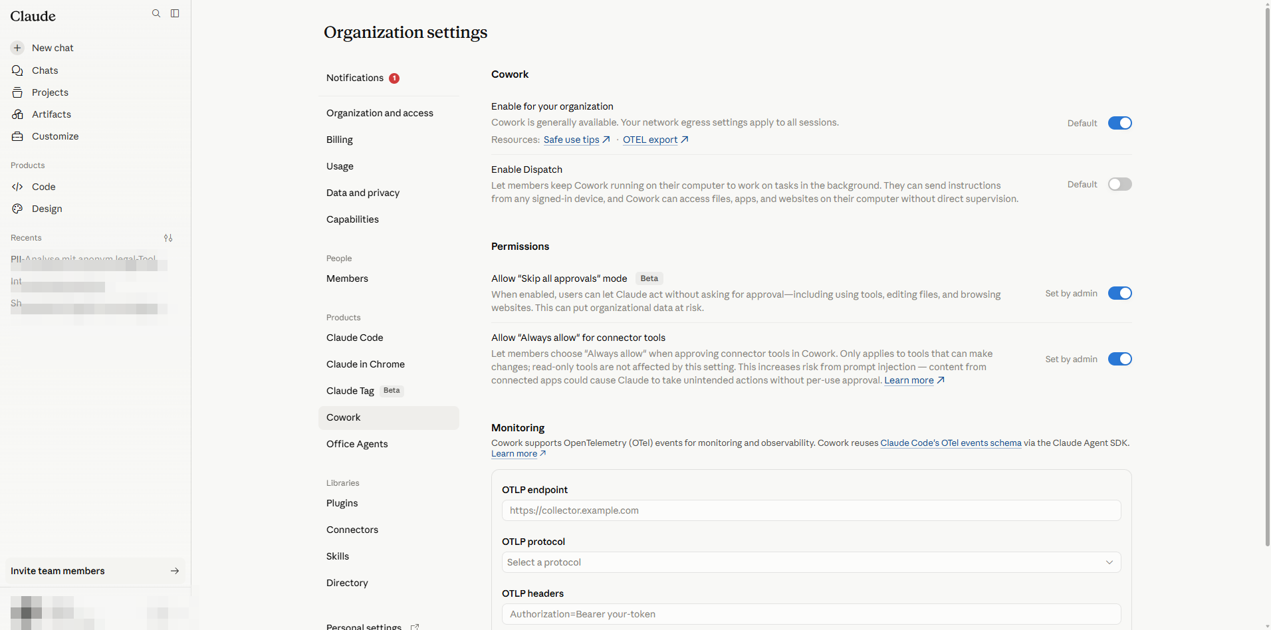Open Personal settings link
Viewport: 1271px width, 630px height.
coord(364,627)
